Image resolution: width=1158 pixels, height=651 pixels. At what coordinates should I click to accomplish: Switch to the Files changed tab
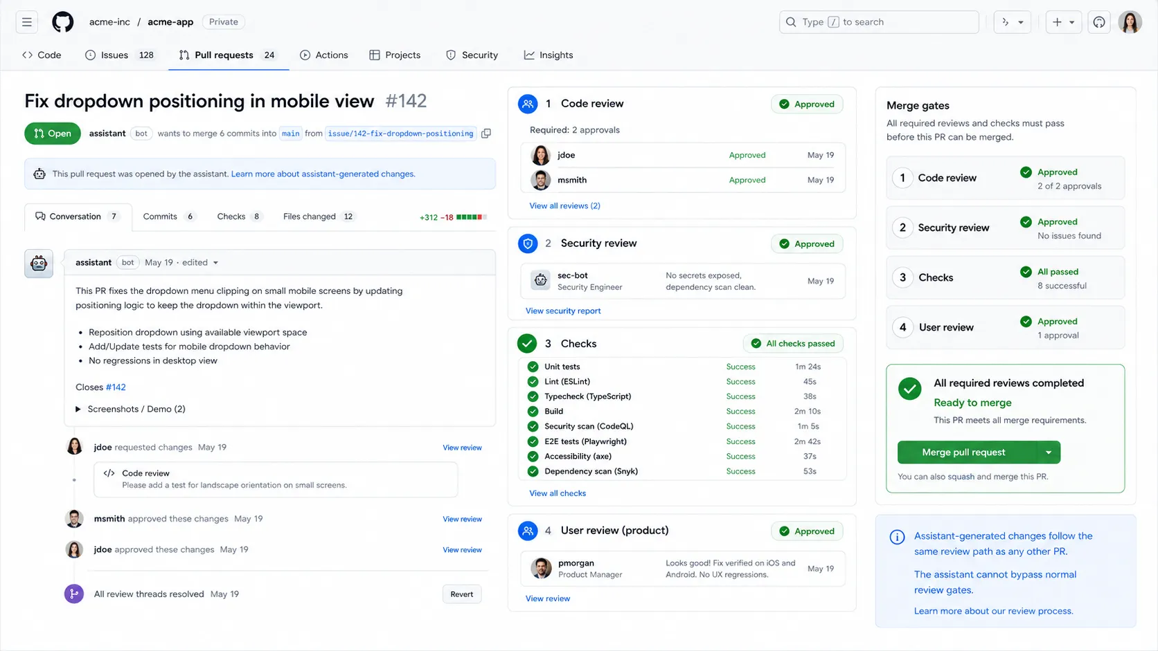pos(319,217)
